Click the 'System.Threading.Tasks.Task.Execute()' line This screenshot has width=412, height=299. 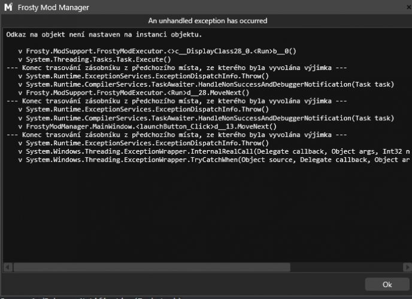[95, 60]
